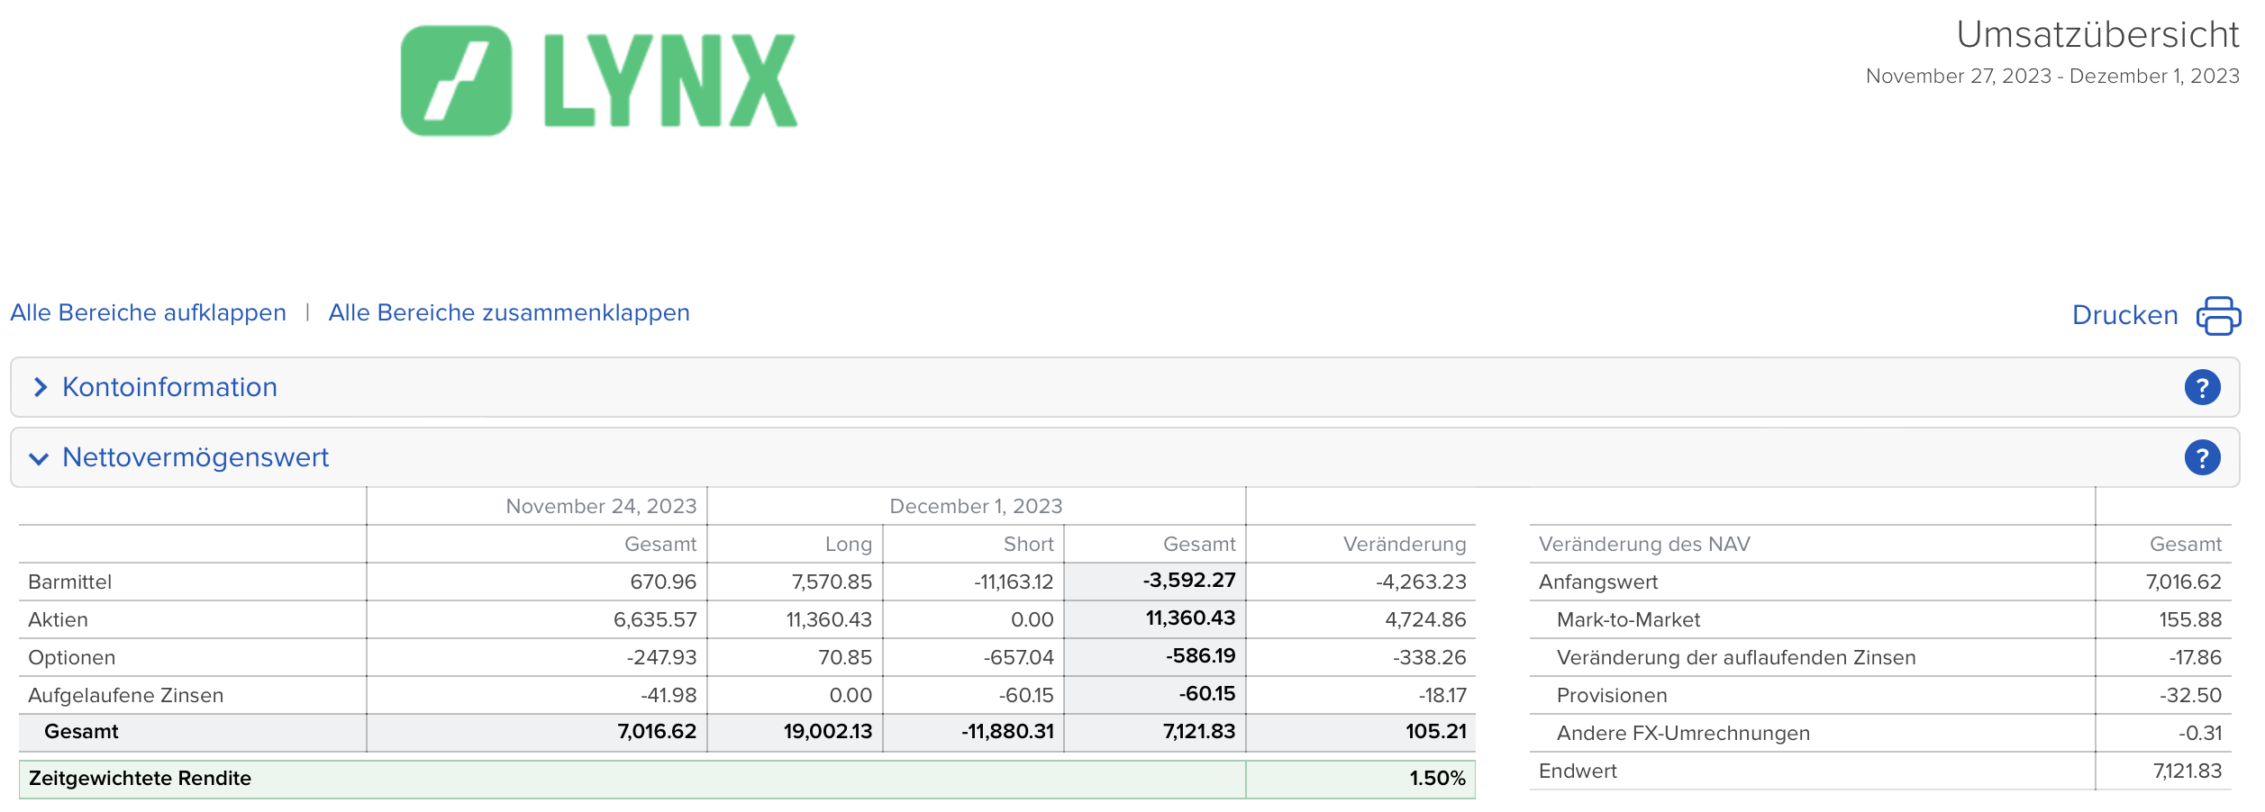
Task: Click the Barmittel row label
Action: pos(70,582)
